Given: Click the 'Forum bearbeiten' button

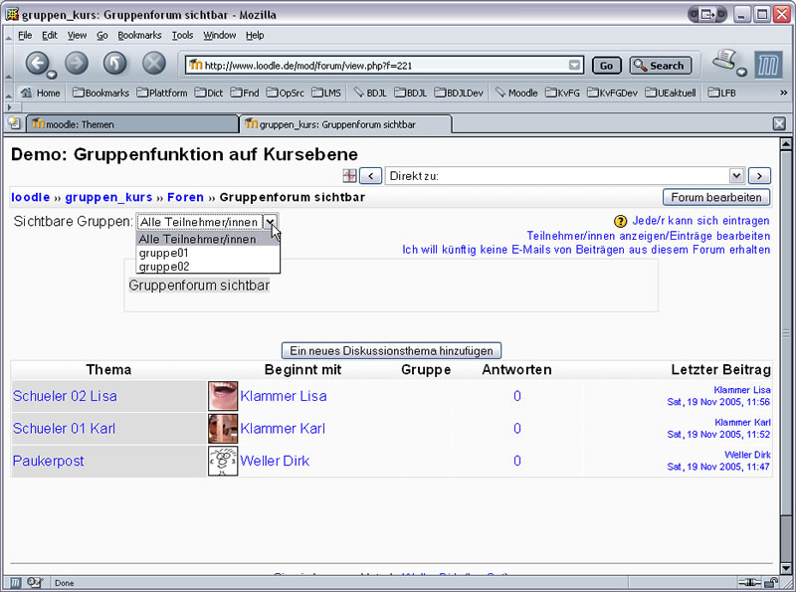Looking at the screenshot, I should tap(716, 197).
